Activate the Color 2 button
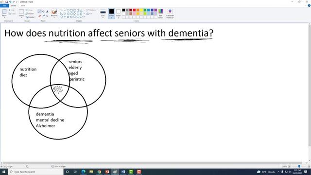 pos(118,14)
